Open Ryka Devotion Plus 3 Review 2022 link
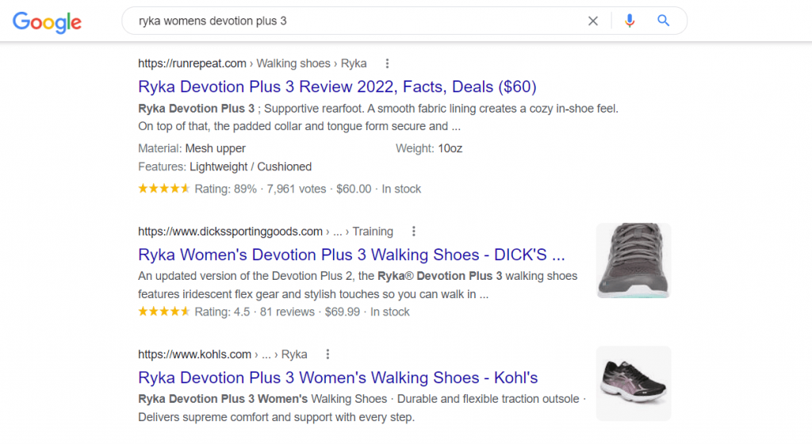The height and width of the screenshot is (444, 812). click(337, 86)
